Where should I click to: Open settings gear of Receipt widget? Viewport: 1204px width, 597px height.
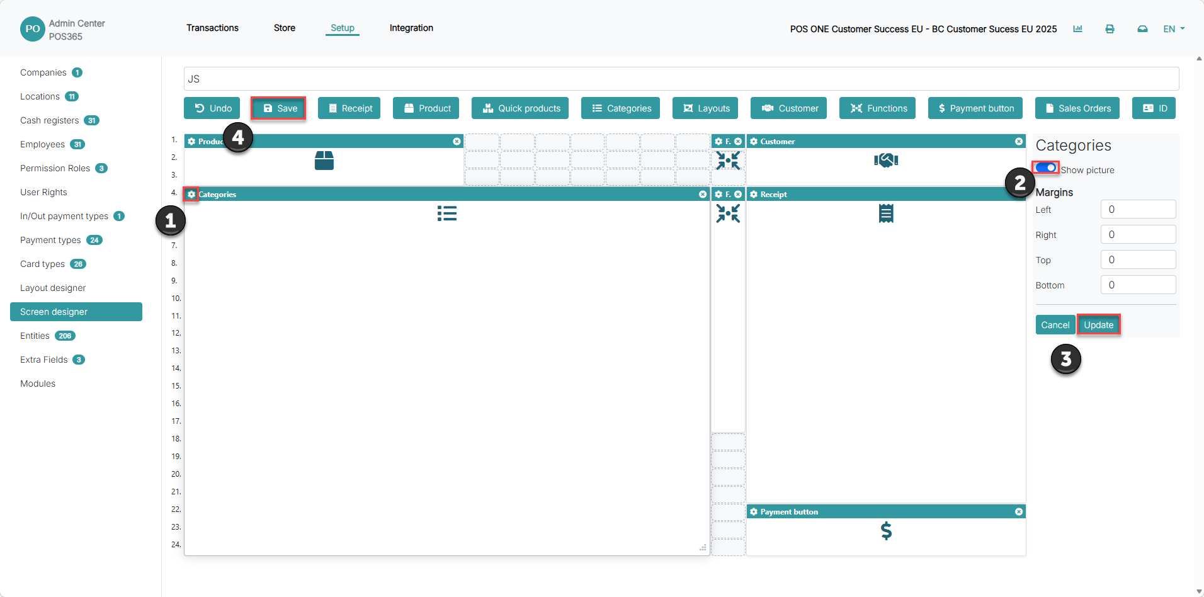tap(754, 195)
